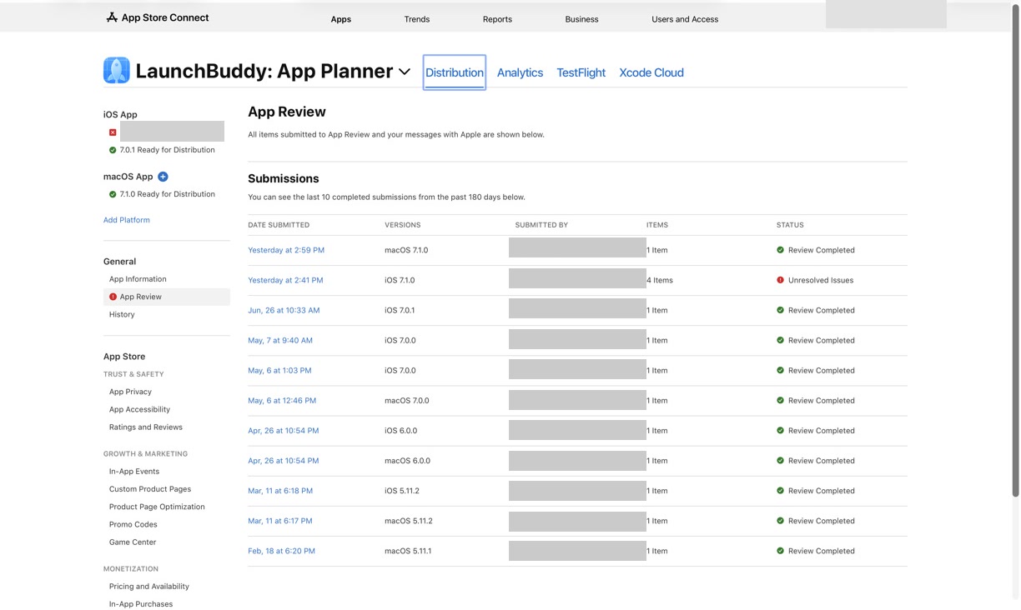Screen dimensions: 1021x610
Task: Select 7.1.0 Ready for Distribution macOS version
Action: click(x=167, y=194)
